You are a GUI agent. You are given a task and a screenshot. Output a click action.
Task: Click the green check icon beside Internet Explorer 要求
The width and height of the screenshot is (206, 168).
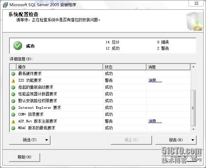coord(13,108)
